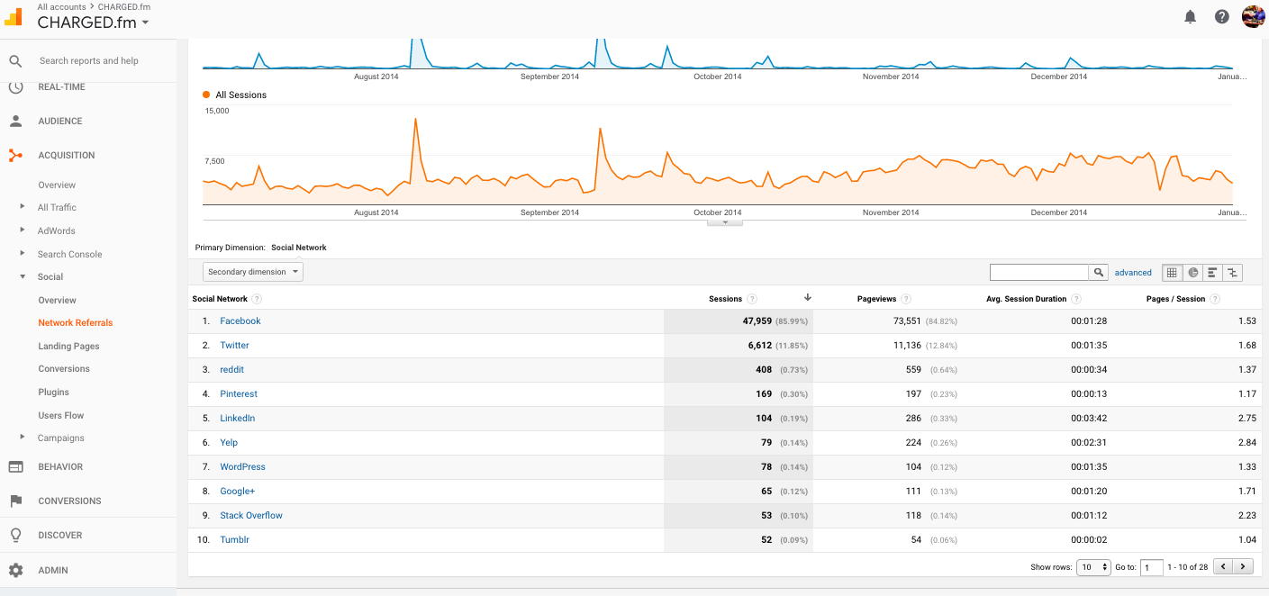Click the Sessions sort descending arrow
The width and height of the screenshot is (1269, 596).
(x=808, y=298)
